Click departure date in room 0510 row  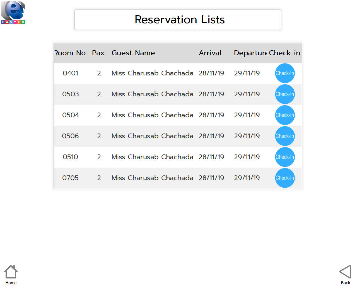click(x=247, y=157)
